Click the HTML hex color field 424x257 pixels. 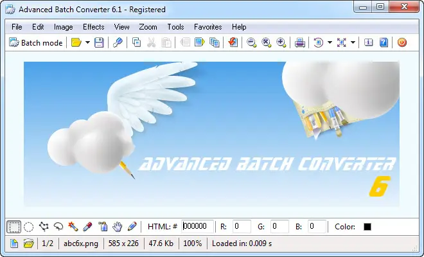197,226
